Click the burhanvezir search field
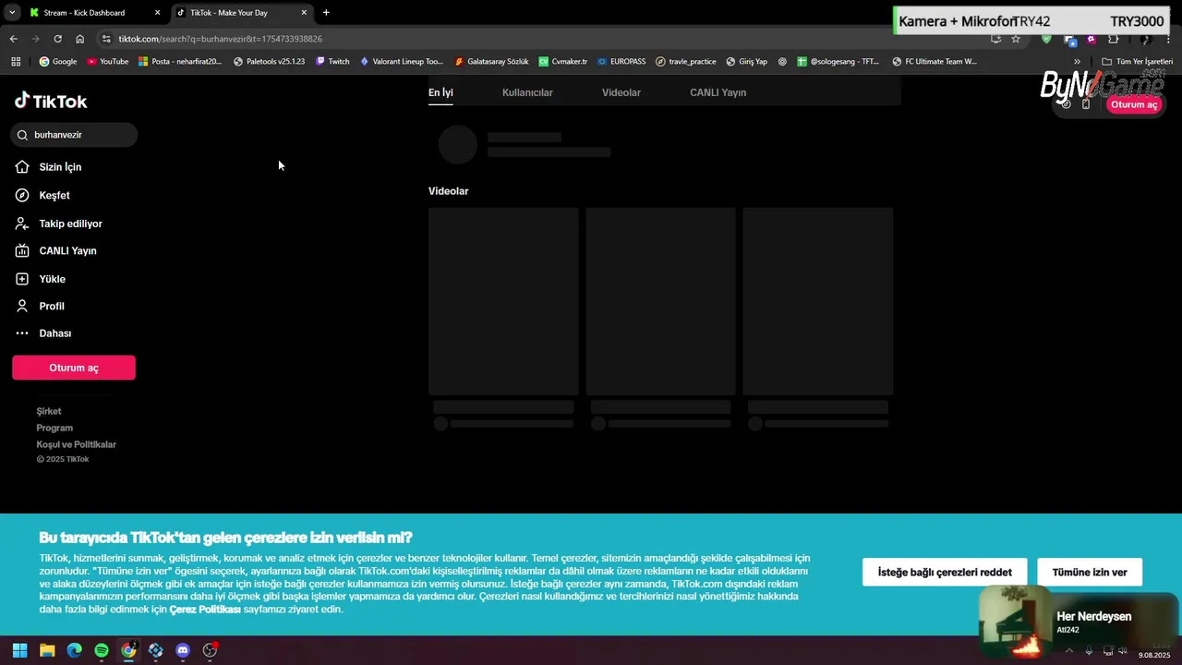This screenshot has height=665, width=1182. (x=75, y=135)
